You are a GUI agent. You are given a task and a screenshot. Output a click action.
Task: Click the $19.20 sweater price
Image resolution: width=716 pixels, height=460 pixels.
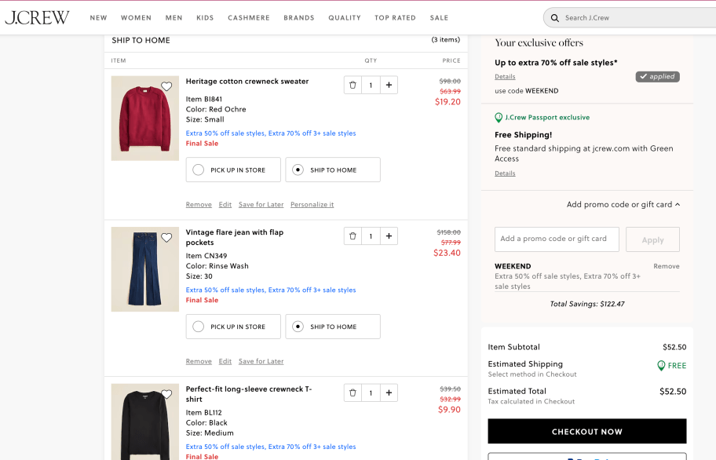coord(447,102)
